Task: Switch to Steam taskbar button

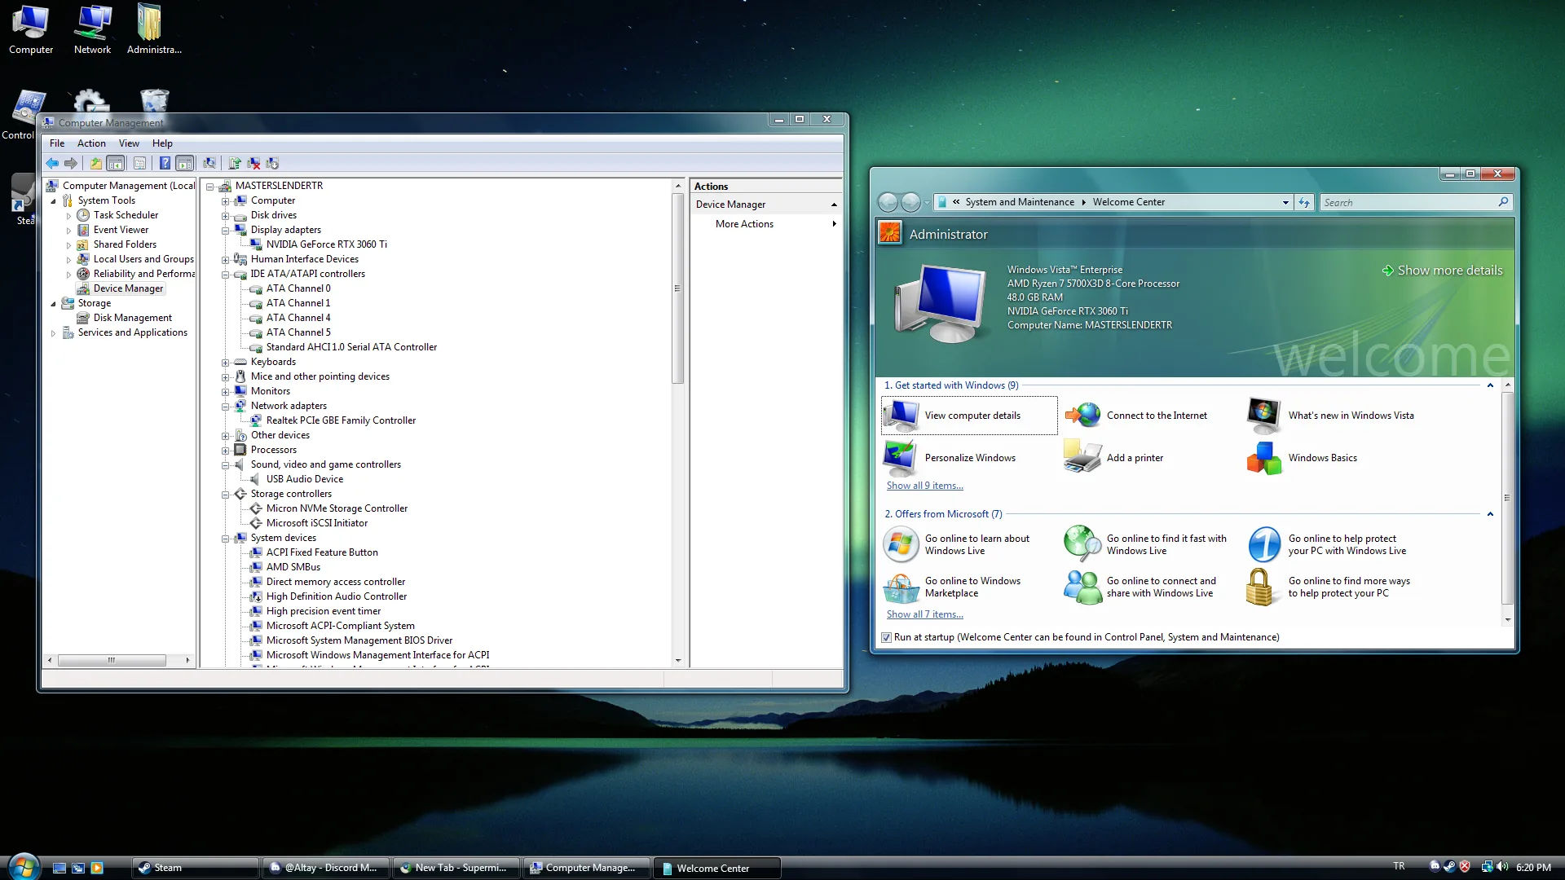Action: (195, 868)
